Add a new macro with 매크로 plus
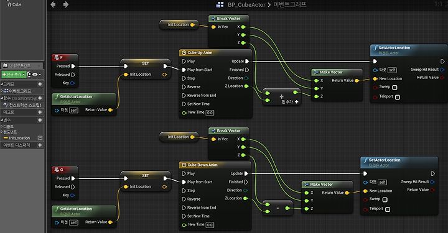 (40, 112)
